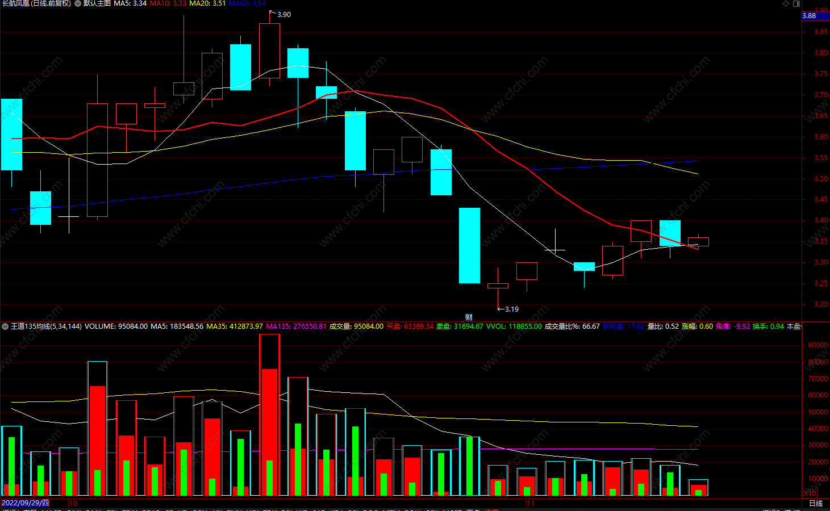
Task: Click the 3.90 high price annotation
Action: [x=283, y=15]
